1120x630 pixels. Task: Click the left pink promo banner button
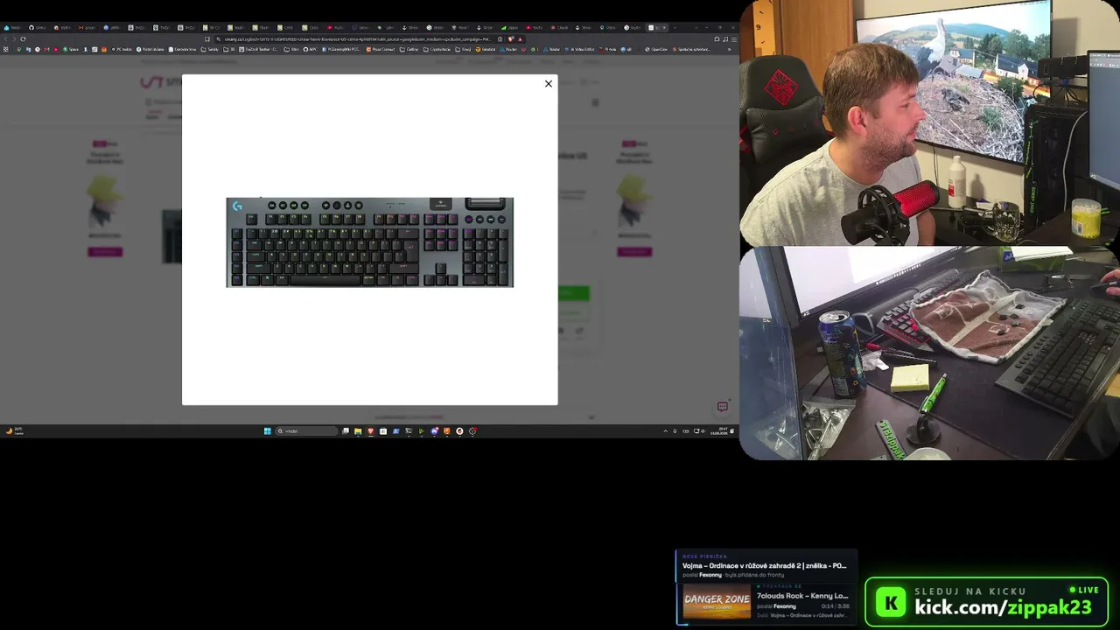[105, 252]
